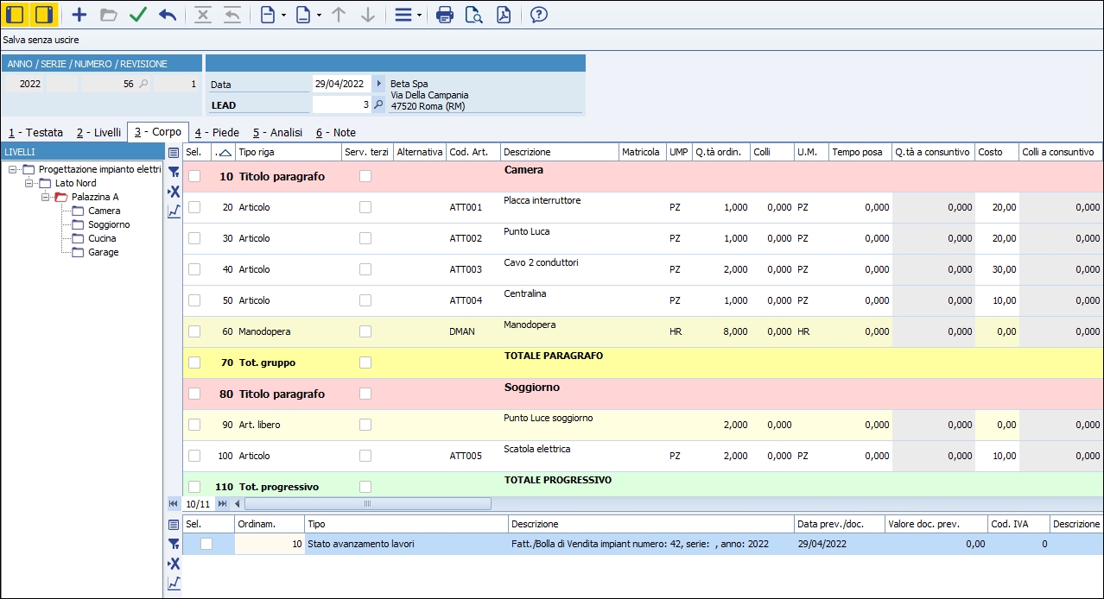Export to PDF using the PDF icon

503,15
